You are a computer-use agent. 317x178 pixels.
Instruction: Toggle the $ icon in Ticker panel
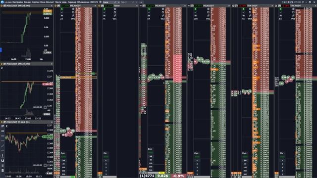point(105,9)
